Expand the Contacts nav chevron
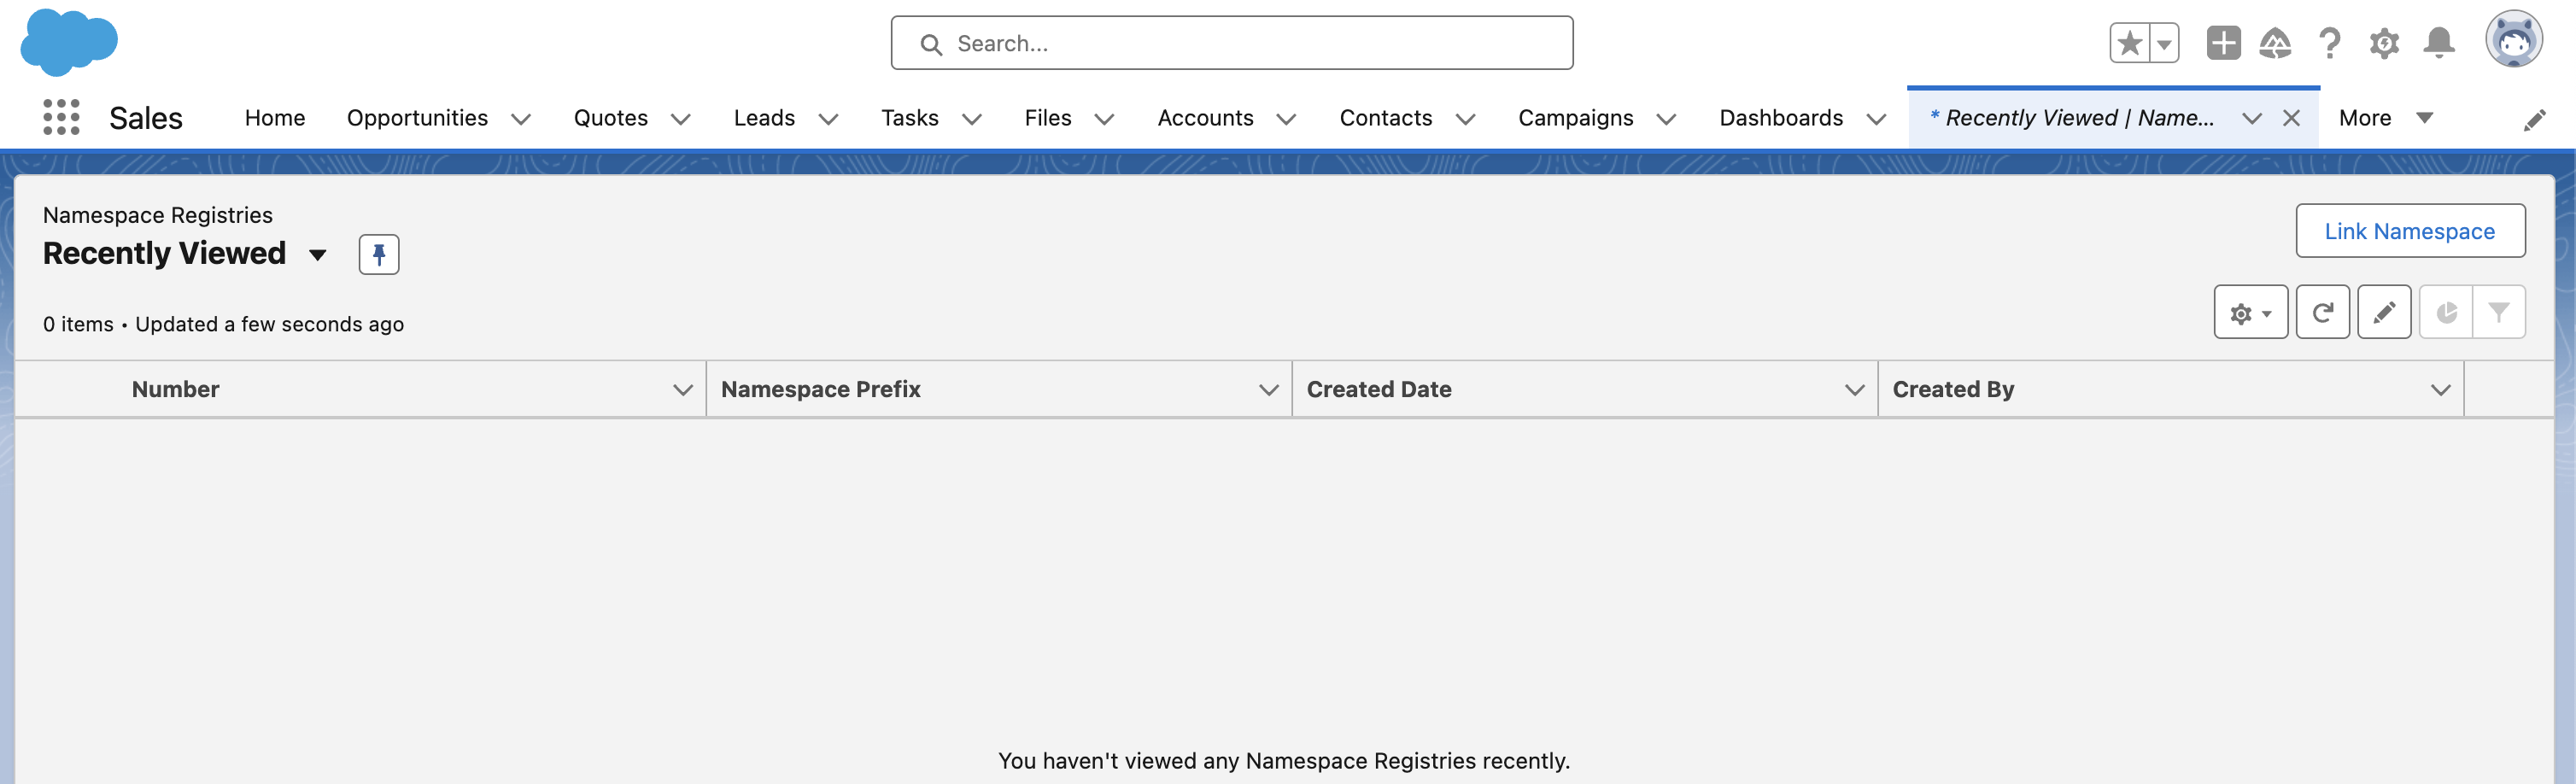Viewport: 2576px width, 784px height. pyautogui.click(x=1465, y=119)
